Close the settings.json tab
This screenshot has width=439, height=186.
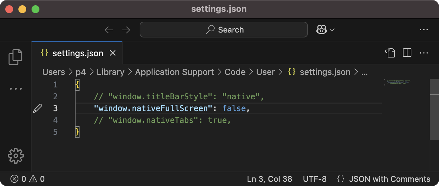113,53
